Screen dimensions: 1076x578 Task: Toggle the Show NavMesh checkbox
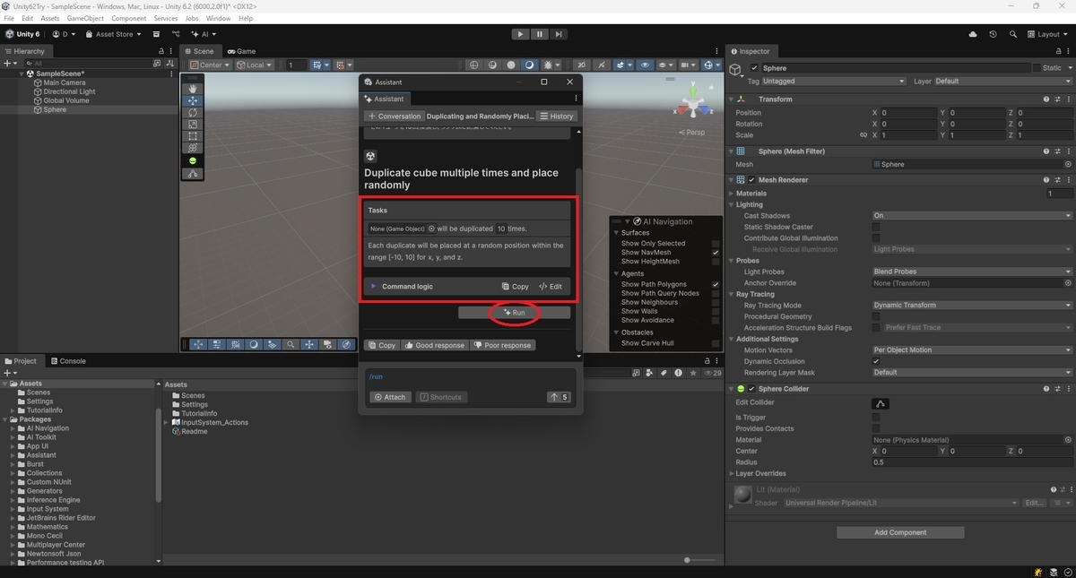(716, 253)
